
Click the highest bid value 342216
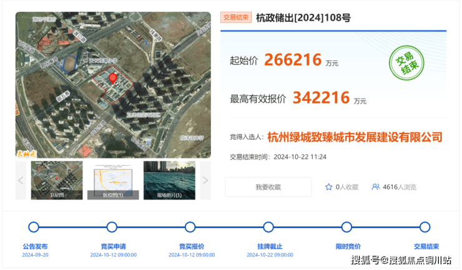click(x=321, y=97)
